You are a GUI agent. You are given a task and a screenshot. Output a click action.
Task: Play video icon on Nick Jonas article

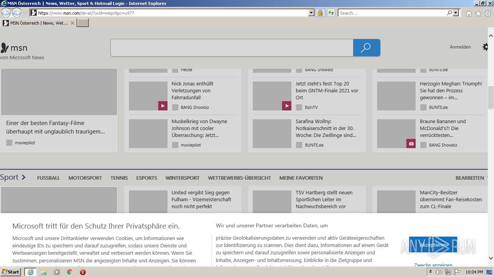(x=163, y=105)
